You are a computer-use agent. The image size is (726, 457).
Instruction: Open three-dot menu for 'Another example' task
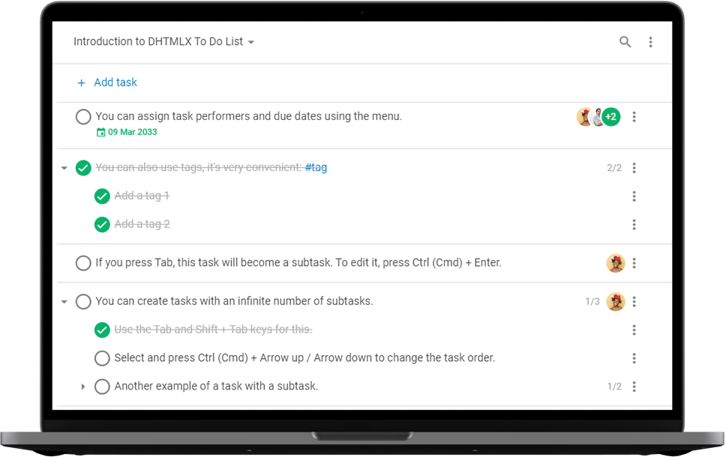634,387
